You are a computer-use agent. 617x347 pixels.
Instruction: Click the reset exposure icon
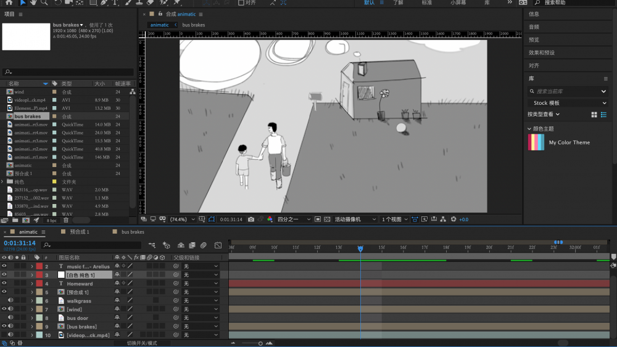tap(453, 219)
